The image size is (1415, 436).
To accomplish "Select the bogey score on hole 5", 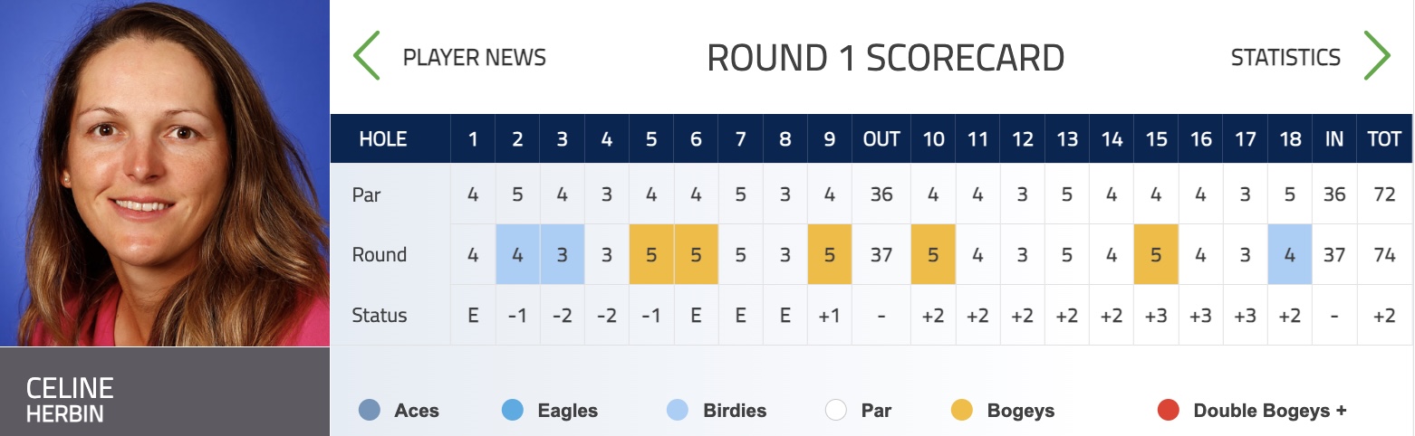I will (651, 255).
